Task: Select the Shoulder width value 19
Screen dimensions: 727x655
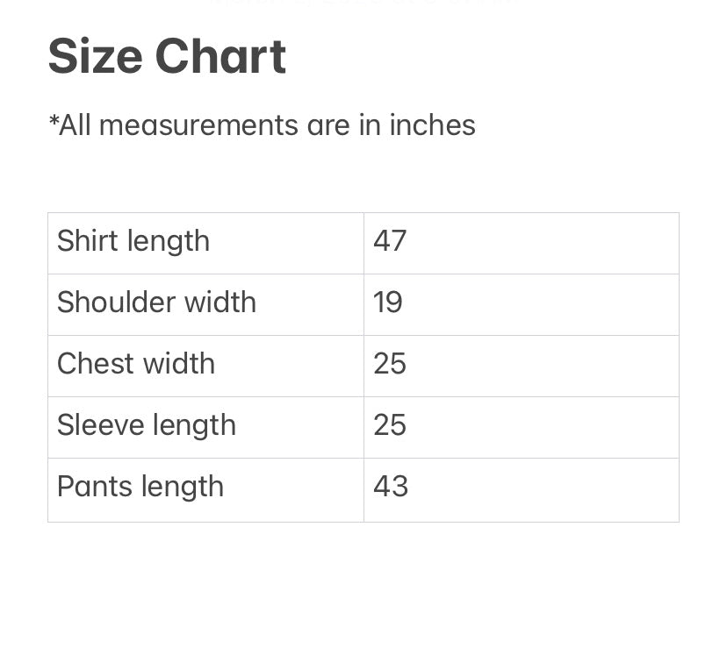Action: (x=388, y=303)
